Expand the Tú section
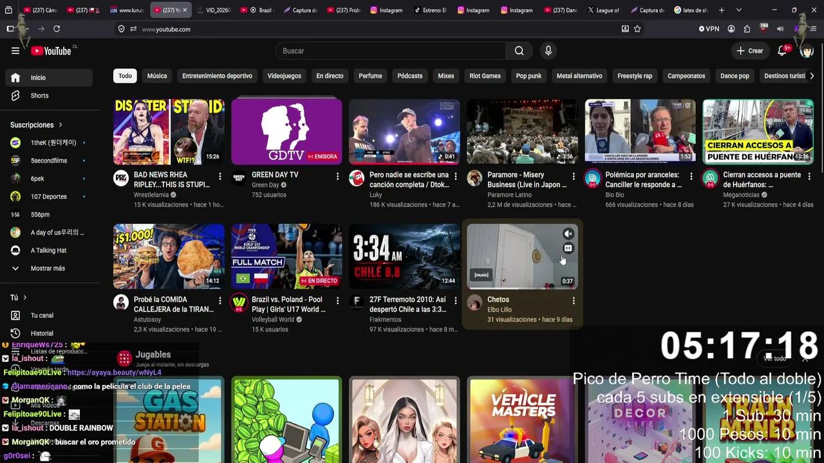This screenshot has height=463, width=824. [x=19, y=298]
